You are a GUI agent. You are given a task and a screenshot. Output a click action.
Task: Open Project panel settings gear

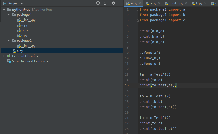pos(113,3)
